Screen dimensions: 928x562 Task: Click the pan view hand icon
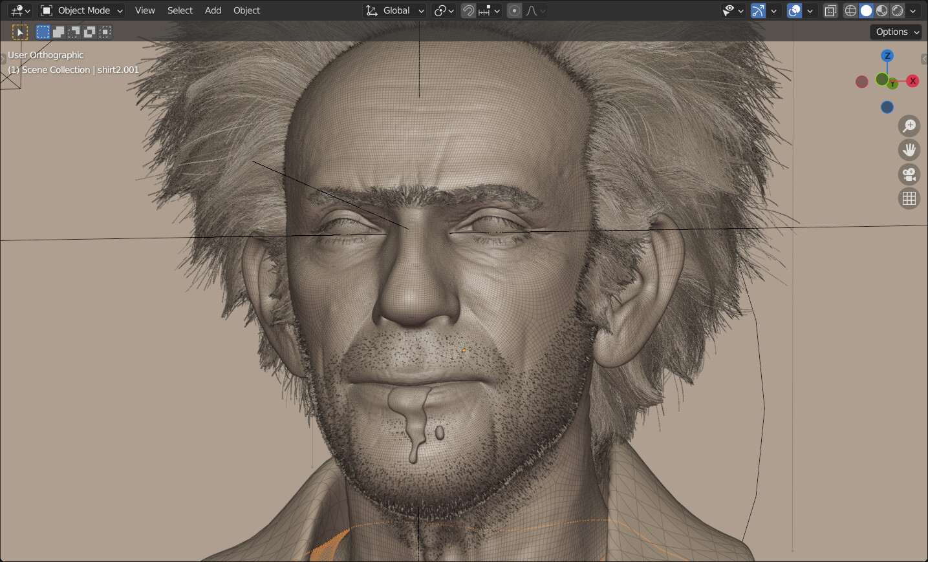tap(909, 150)
